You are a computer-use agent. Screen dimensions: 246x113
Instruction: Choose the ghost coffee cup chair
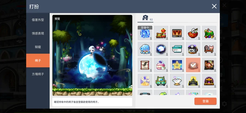[x=193, y=49]
